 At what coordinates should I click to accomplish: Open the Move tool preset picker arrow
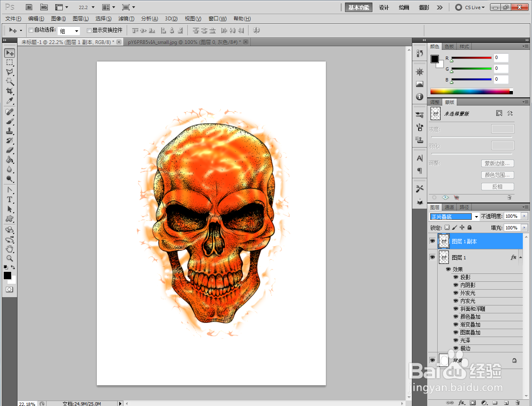21,30
